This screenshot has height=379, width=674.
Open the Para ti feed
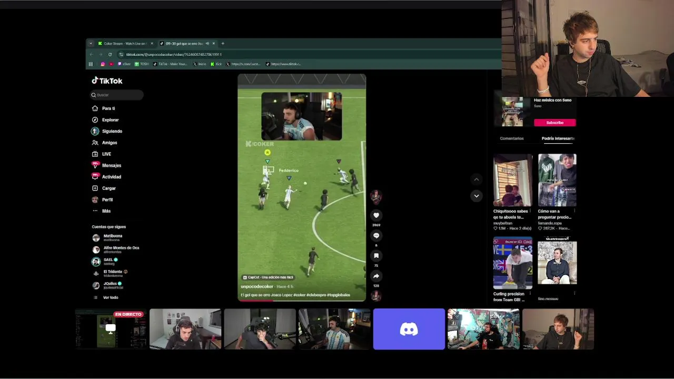point(103,108)
